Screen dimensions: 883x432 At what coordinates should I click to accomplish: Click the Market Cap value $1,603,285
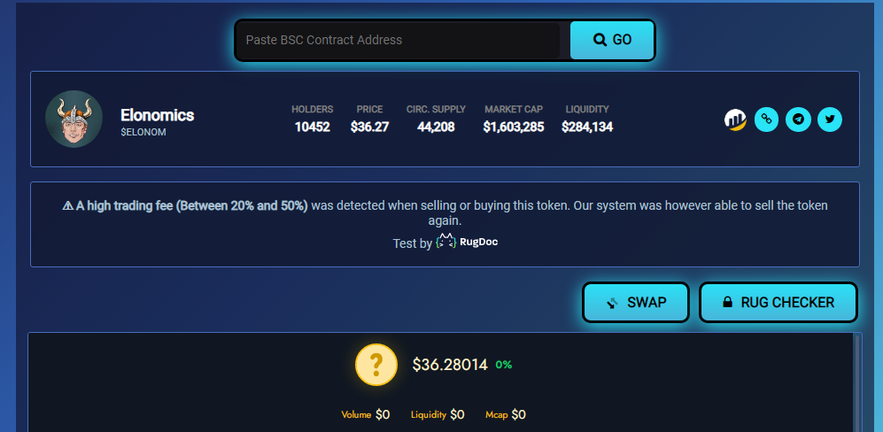click(514, 127)
